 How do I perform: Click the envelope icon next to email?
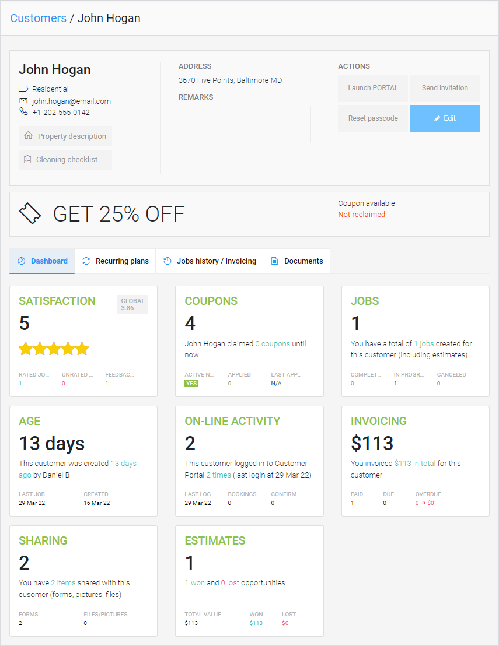pyautogui.click(x=23, y=101)
